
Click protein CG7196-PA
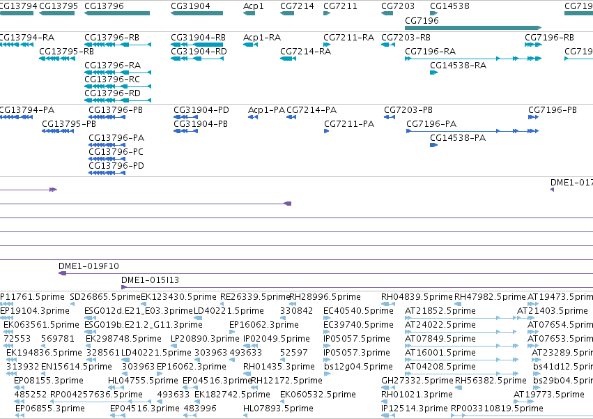click(472, 131)
